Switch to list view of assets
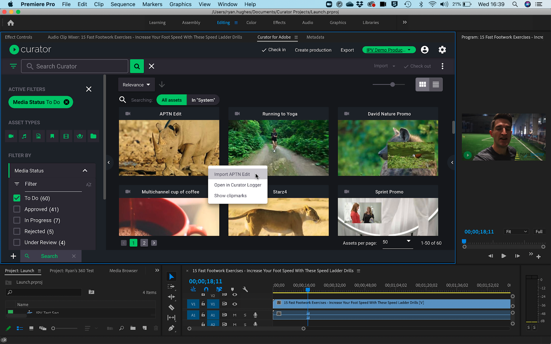The image size is (551, 344). (x=436, y=85)
